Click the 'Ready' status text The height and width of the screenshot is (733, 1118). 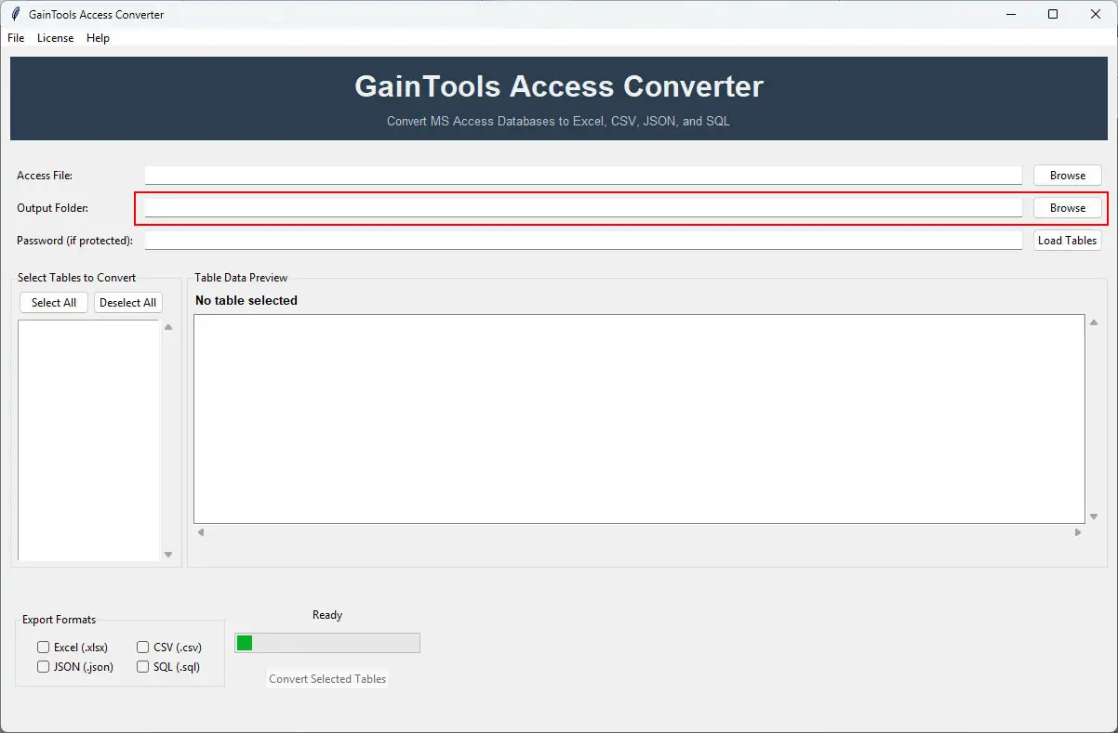(x=327, y=615)
